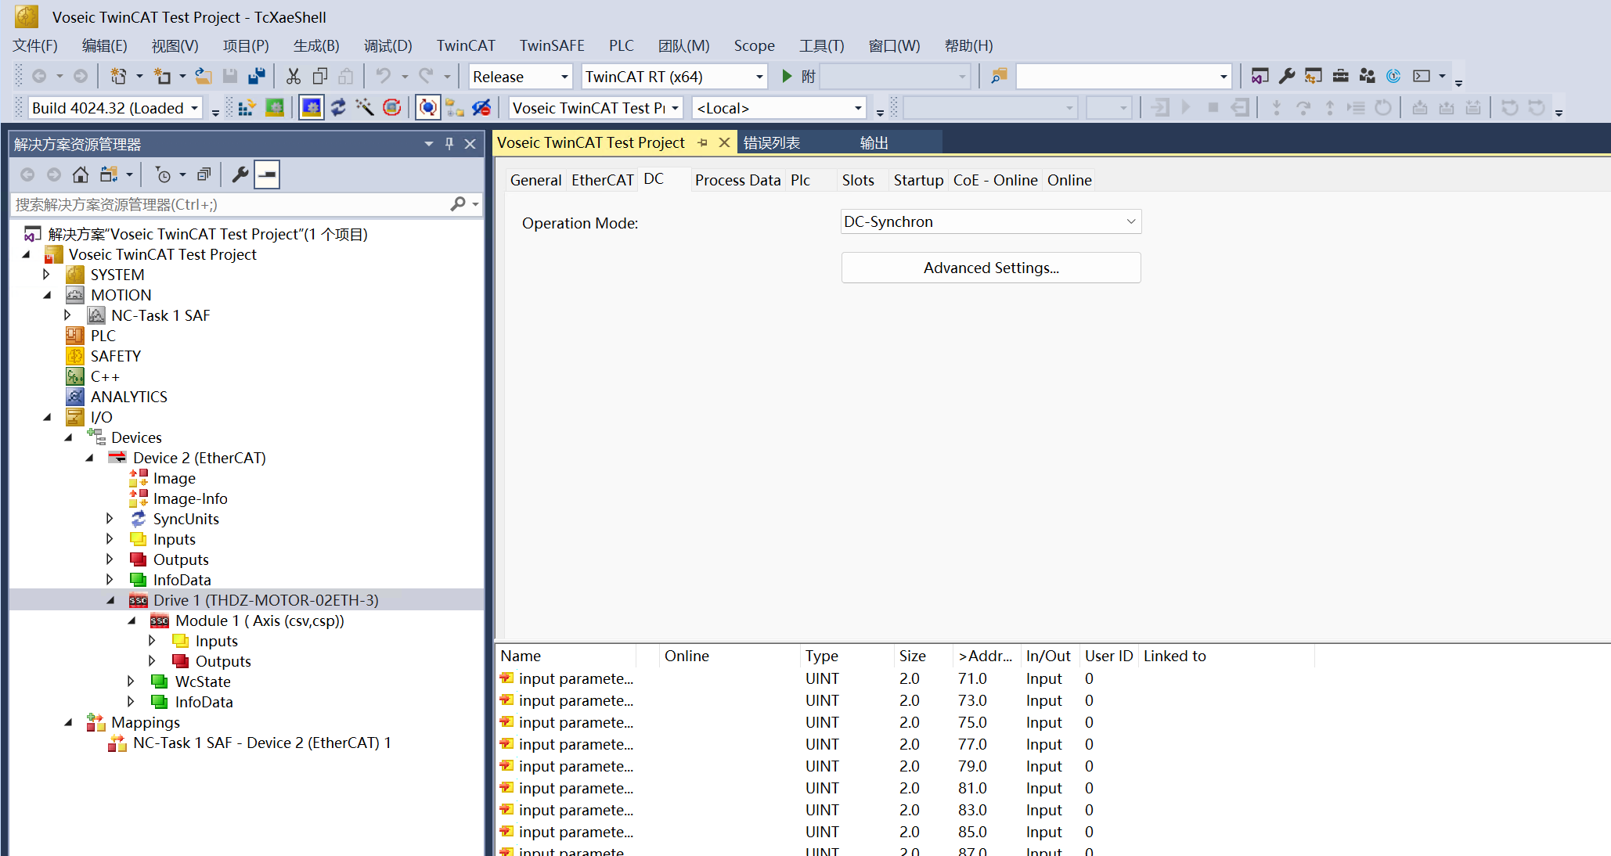
Task: Click the Solution Explorer icon in top toolbar
Action: pyautogui.click(x=1260, y=77)
